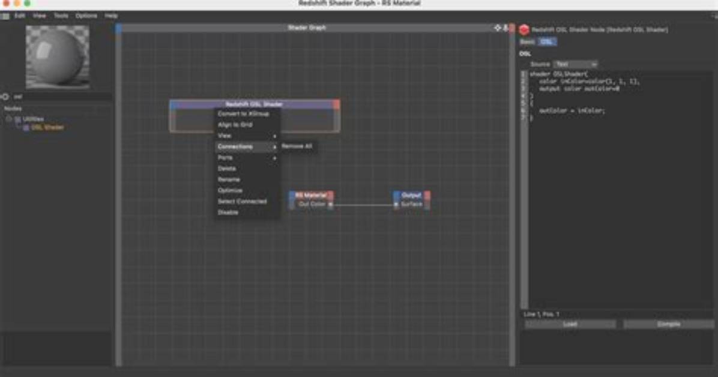The height and width of the screenshot is (377, 718).
Task: Click the node search input field
Action: pos(61,97)
